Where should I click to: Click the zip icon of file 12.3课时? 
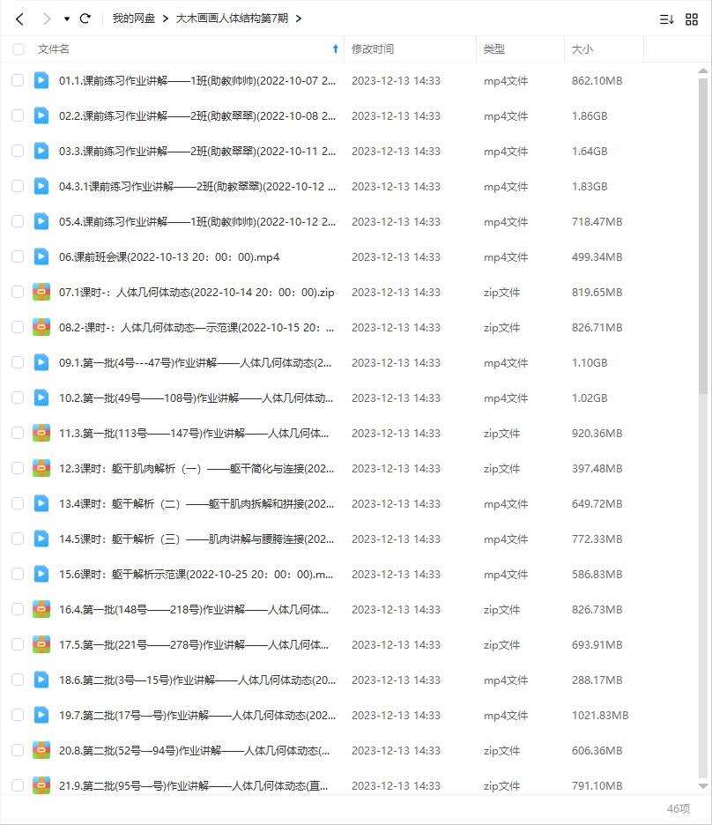coord(41,468)
